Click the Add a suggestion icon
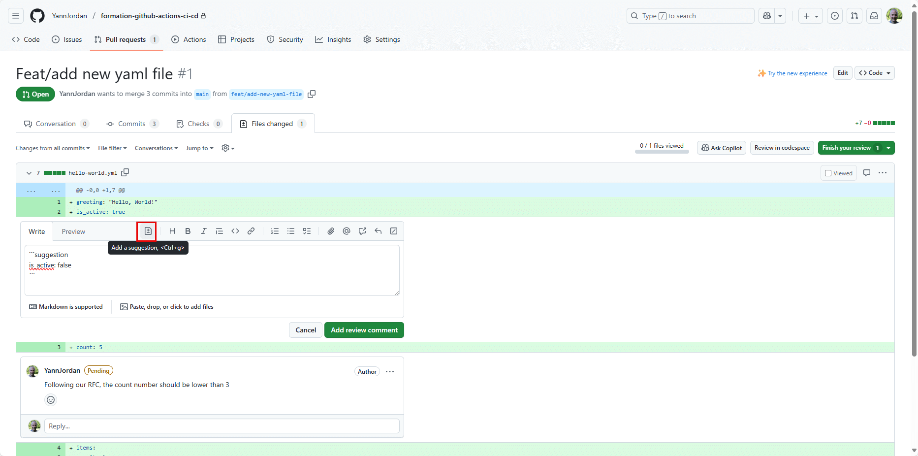This screenshot has width=918, height=456. point(146,231)
